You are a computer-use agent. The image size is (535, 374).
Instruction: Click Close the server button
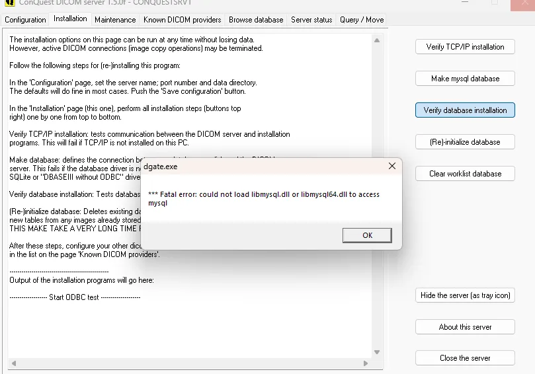click(x=465, y=358)
